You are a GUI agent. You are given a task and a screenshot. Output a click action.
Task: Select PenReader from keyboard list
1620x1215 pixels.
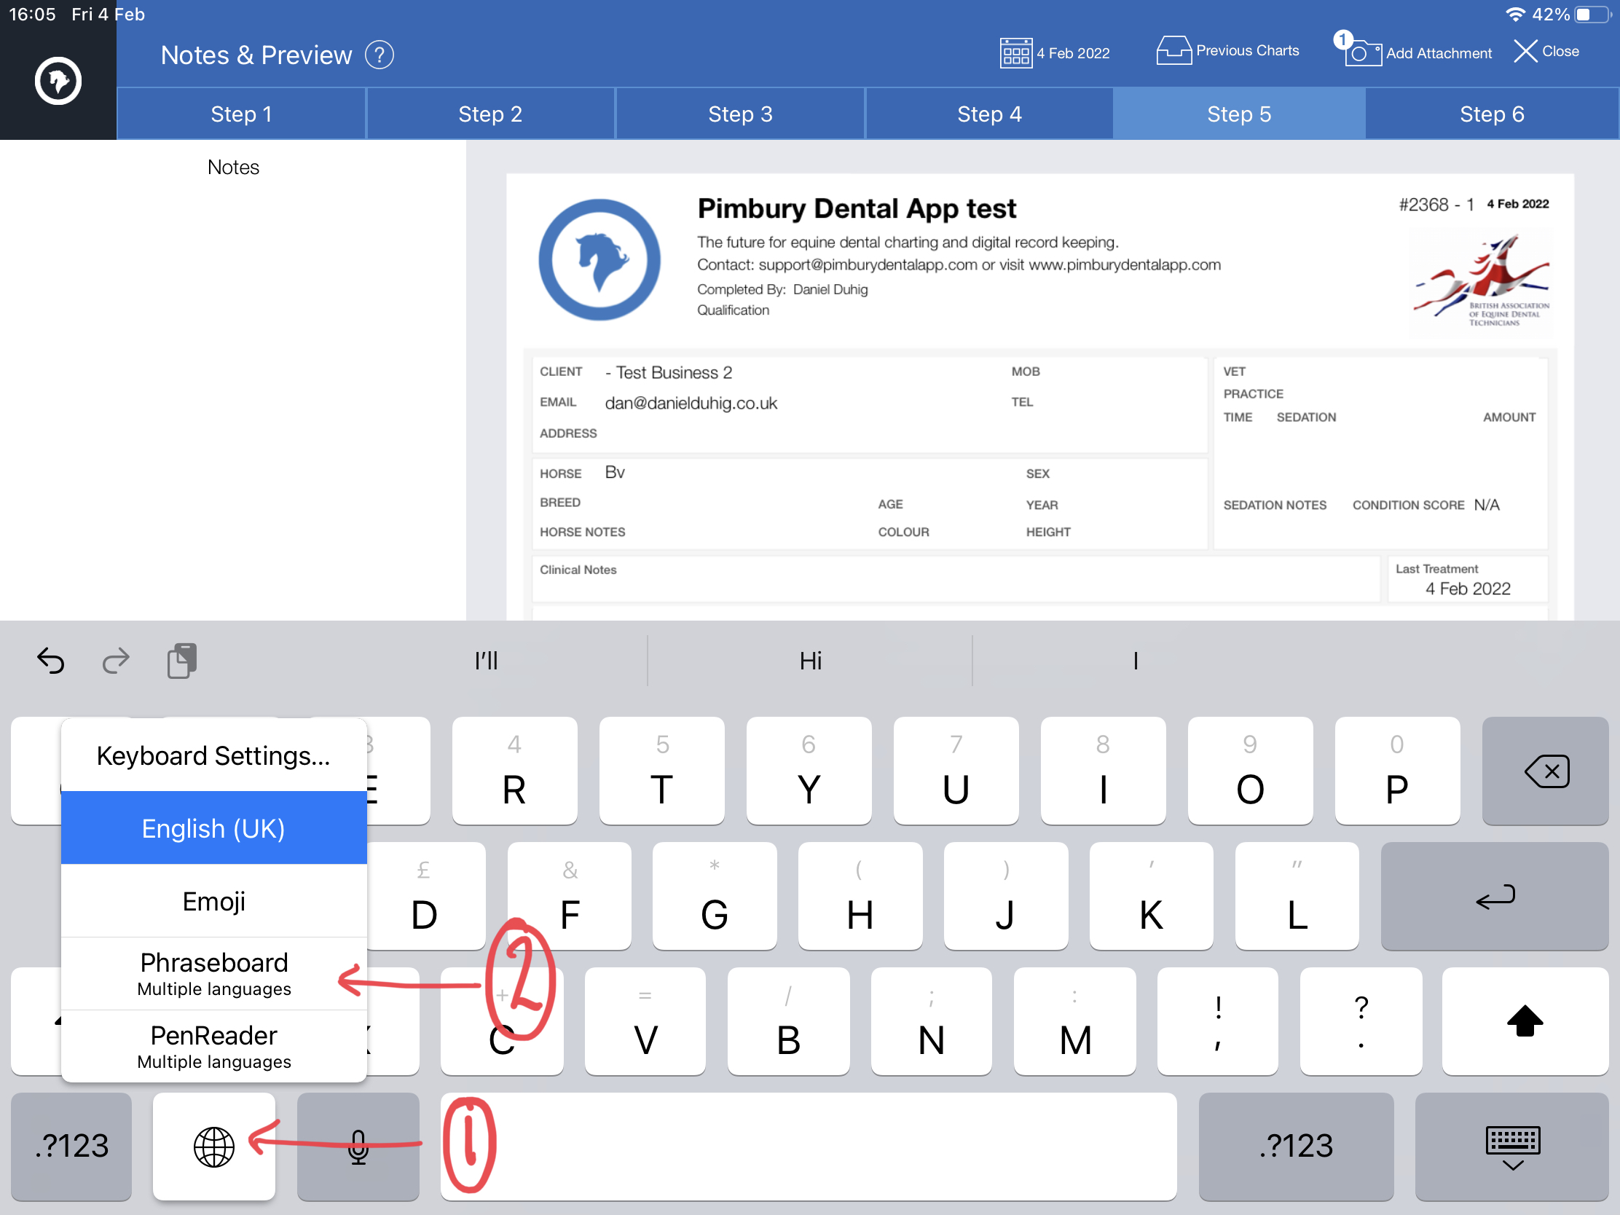[x=214, y=1047]
